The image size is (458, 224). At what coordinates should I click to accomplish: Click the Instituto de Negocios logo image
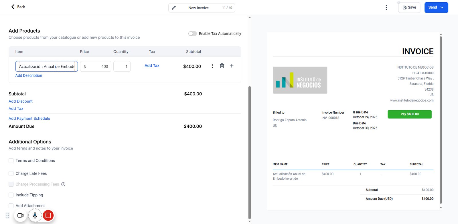(300, 80)
